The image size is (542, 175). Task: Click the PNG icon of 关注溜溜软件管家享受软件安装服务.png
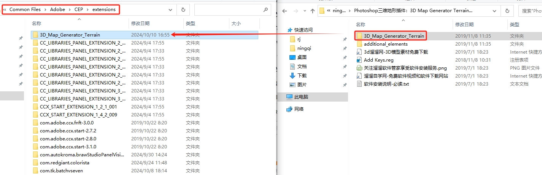pos(359,68)
